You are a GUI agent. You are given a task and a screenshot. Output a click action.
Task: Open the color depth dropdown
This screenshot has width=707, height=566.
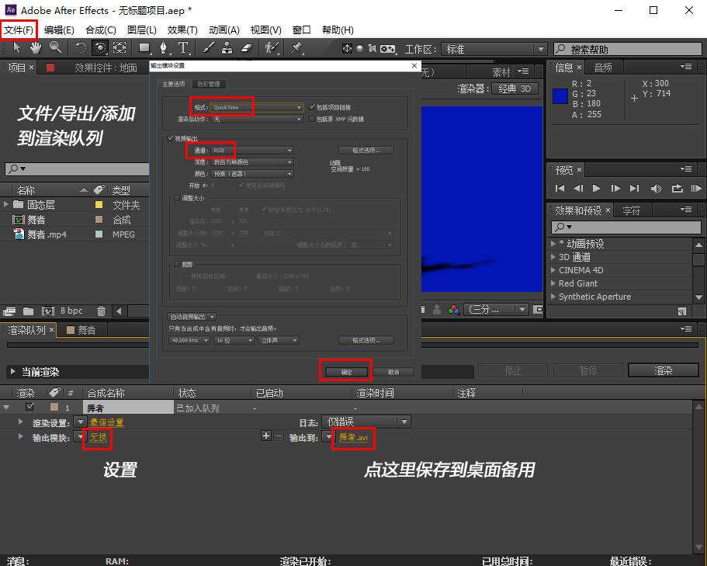(251, 162)
